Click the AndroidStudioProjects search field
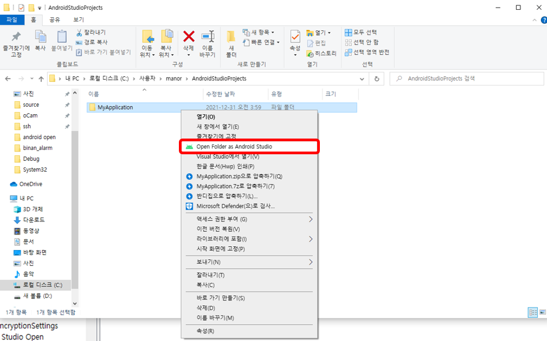The image size is (547, 341). click(467, 78)
